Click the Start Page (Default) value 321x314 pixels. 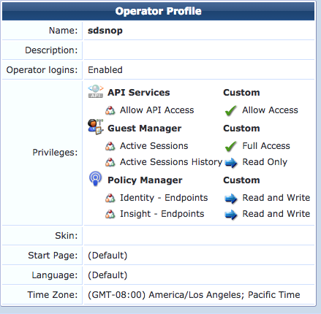coord(107,256)
